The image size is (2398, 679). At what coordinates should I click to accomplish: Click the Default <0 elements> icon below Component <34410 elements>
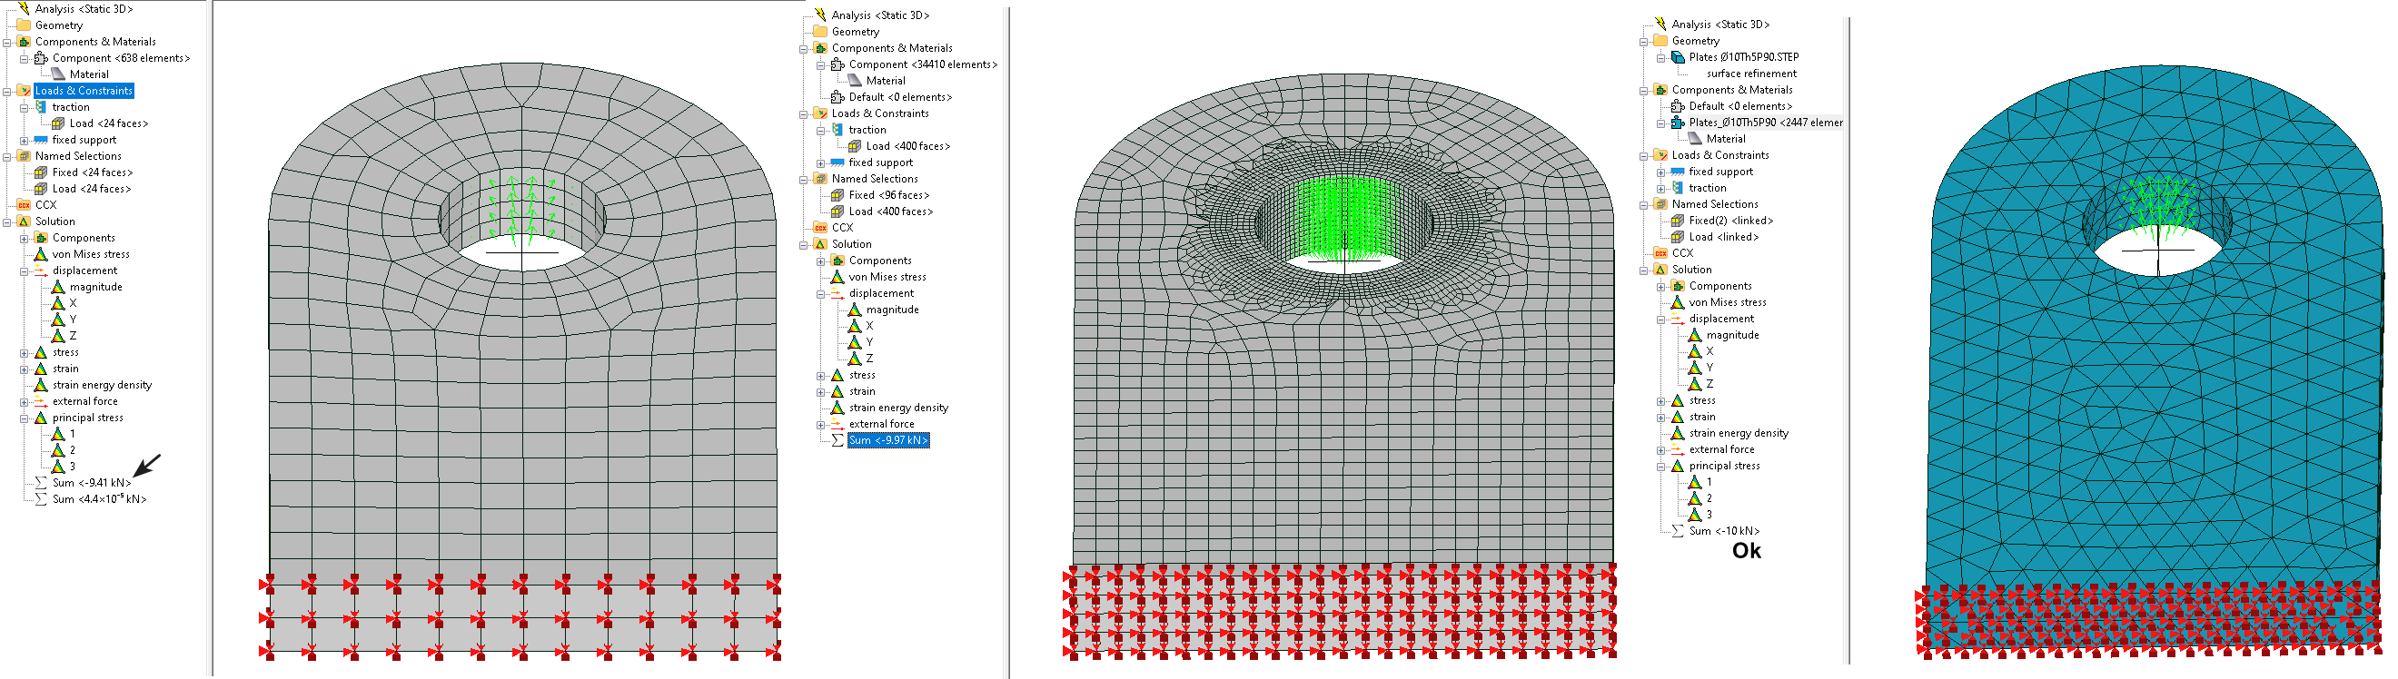tap(837, 98)
